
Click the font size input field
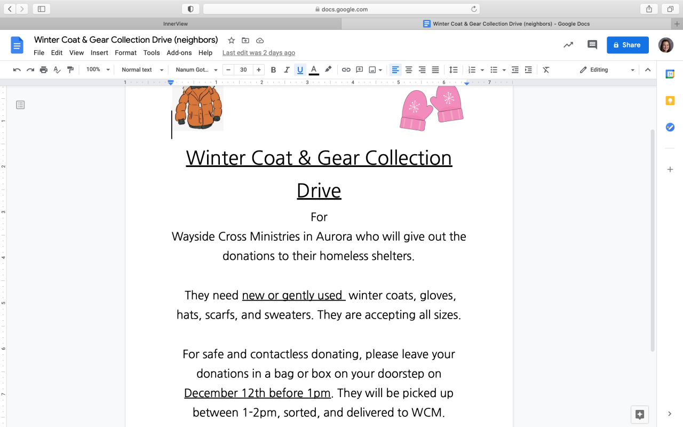[243, 70]
